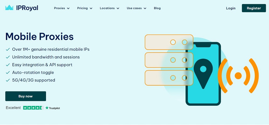Go to the Blog page
The width and height of the screenshot is (269, 125).
click(157, 8)
